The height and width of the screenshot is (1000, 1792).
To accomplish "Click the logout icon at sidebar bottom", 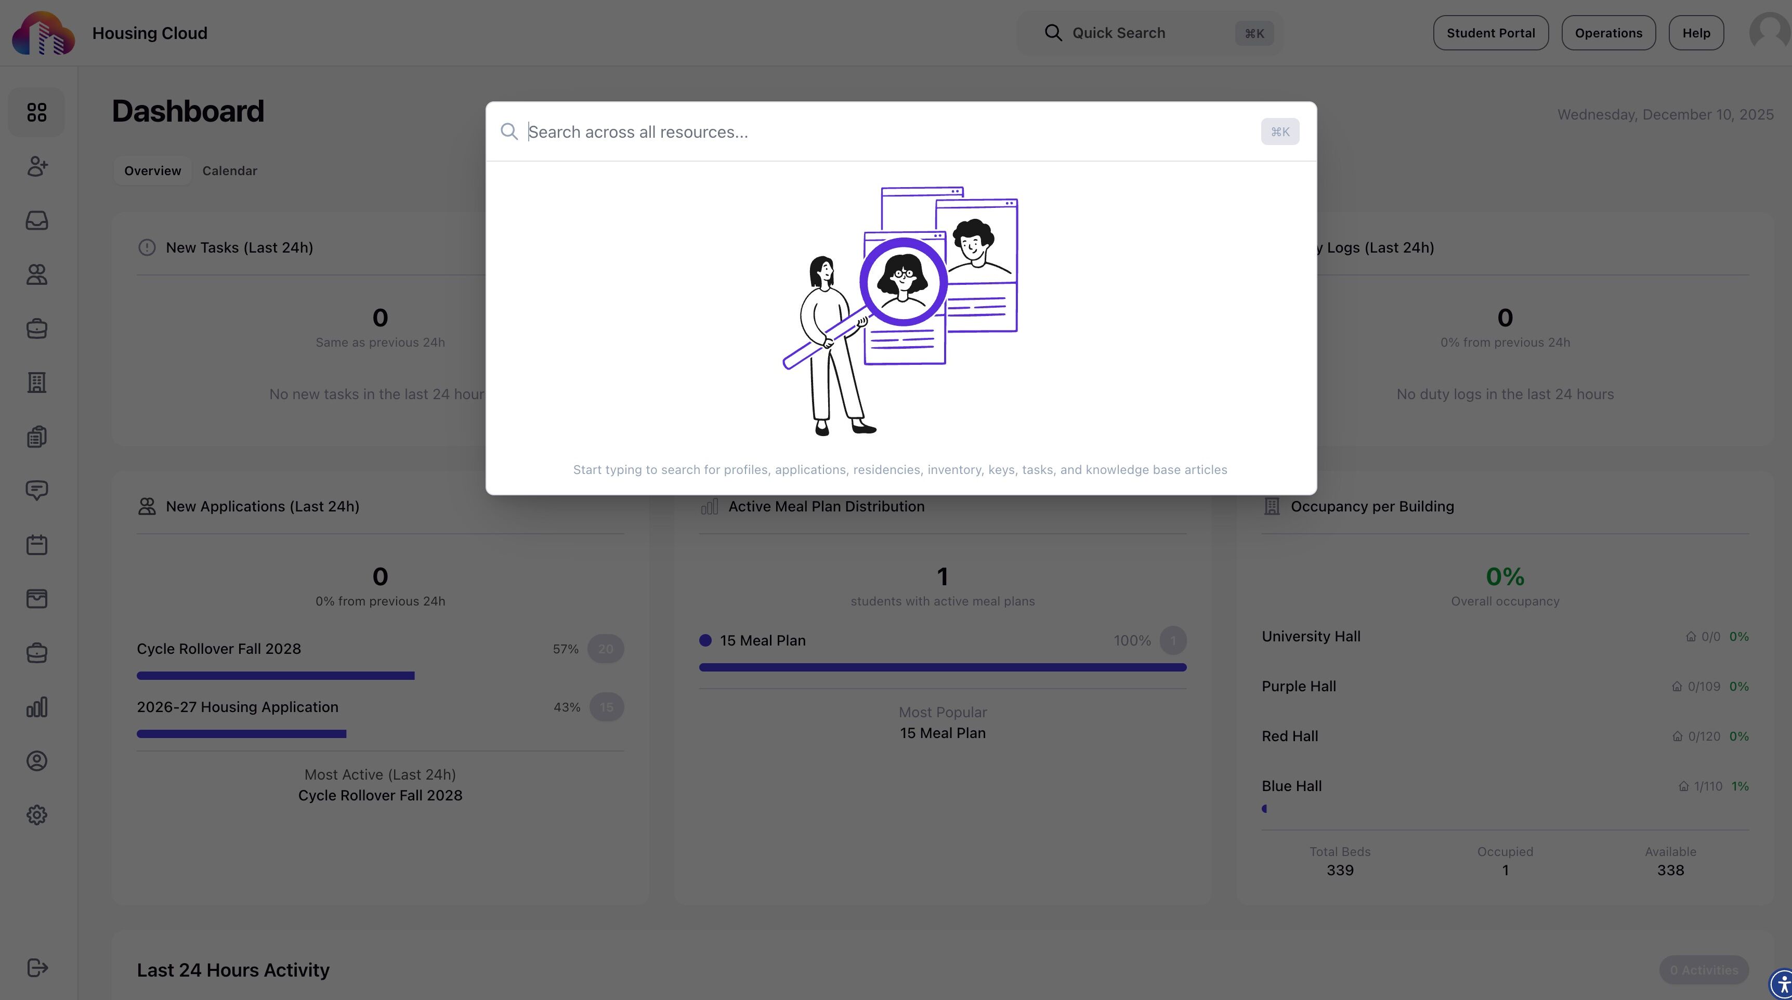I will [37, 968].
